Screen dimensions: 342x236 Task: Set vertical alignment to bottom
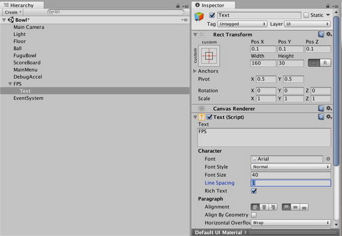pyautogui.click(x=304, y=207)
